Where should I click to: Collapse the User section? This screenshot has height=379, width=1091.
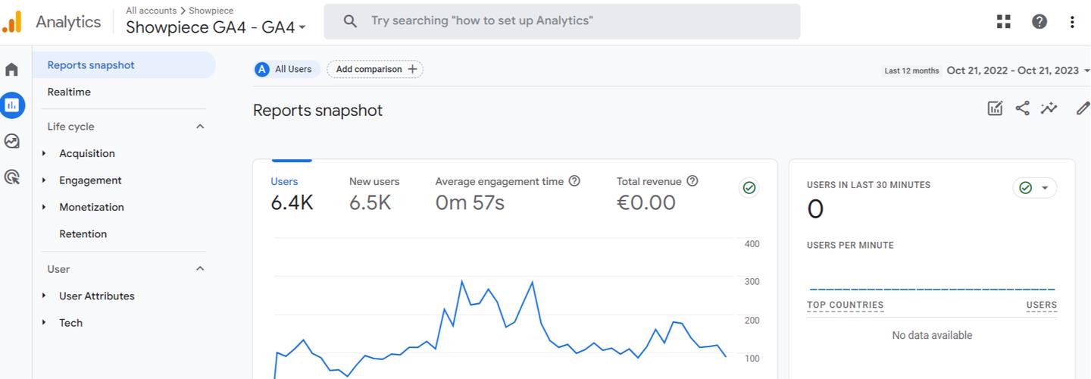point(200,269)
